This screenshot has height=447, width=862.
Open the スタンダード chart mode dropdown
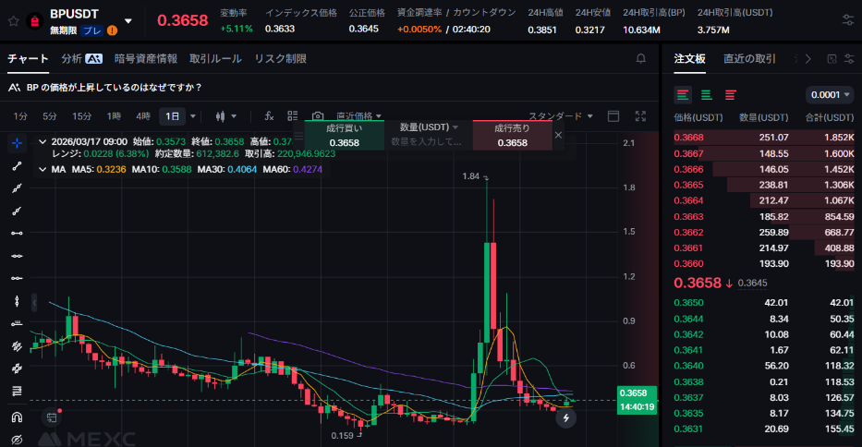coord(561,116)
